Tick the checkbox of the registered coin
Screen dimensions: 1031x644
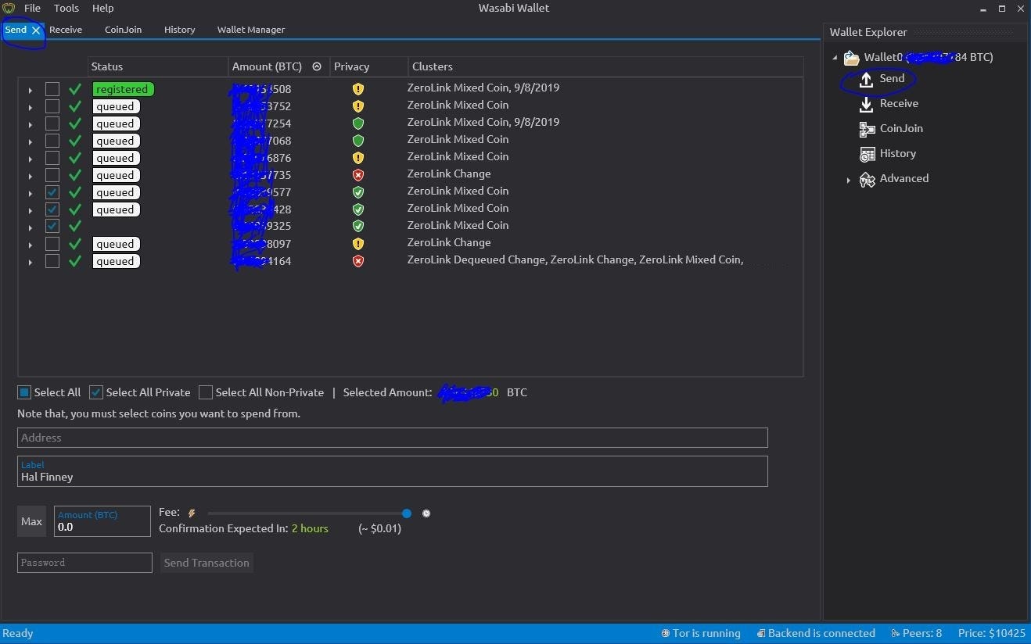pos(52,89)
